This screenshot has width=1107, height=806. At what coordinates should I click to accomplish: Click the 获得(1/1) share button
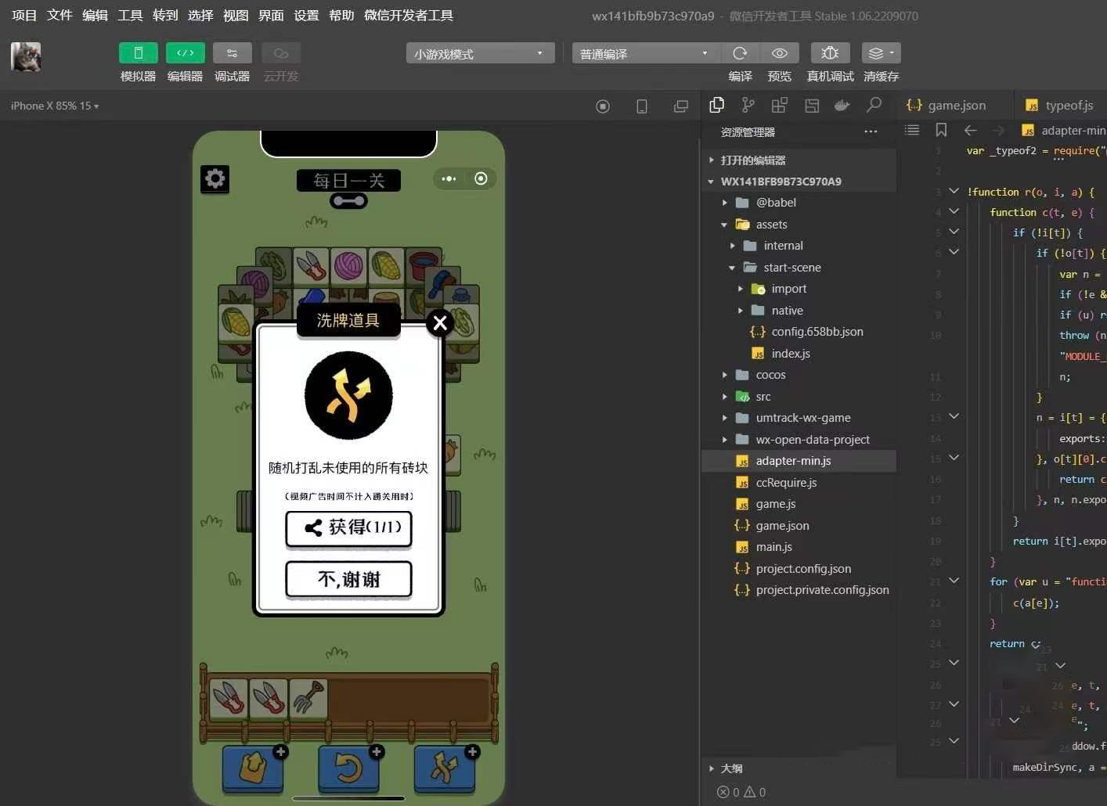(348, 528)
